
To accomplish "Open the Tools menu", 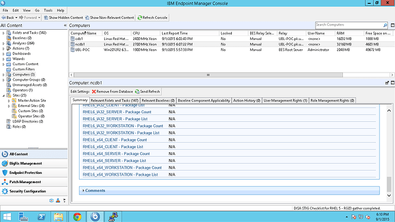I will [x=48, y=10].
